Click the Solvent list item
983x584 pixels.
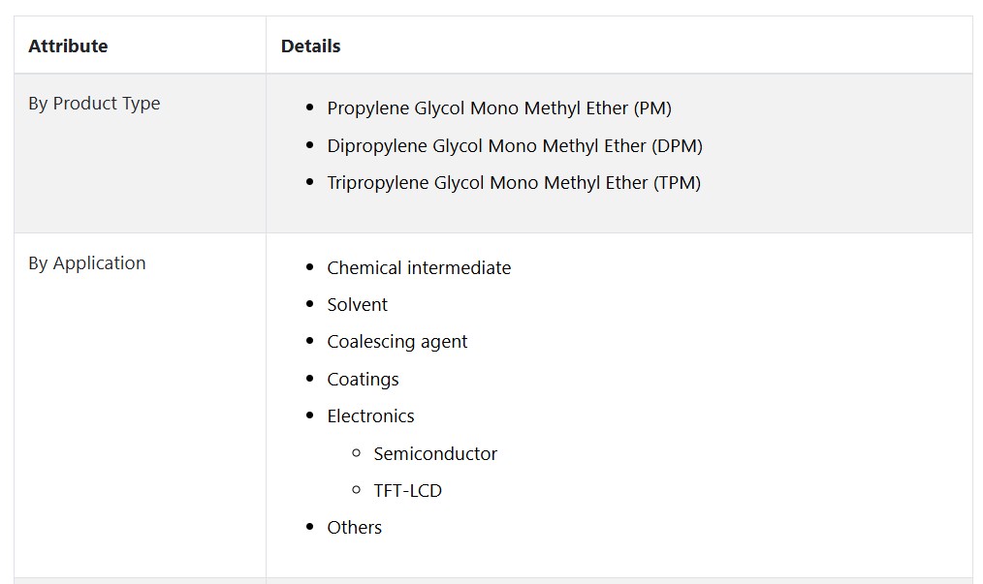(x=358, y=304)
